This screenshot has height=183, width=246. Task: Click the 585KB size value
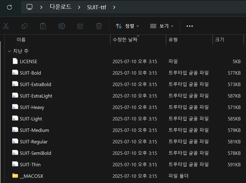click(x=234, y=119)
